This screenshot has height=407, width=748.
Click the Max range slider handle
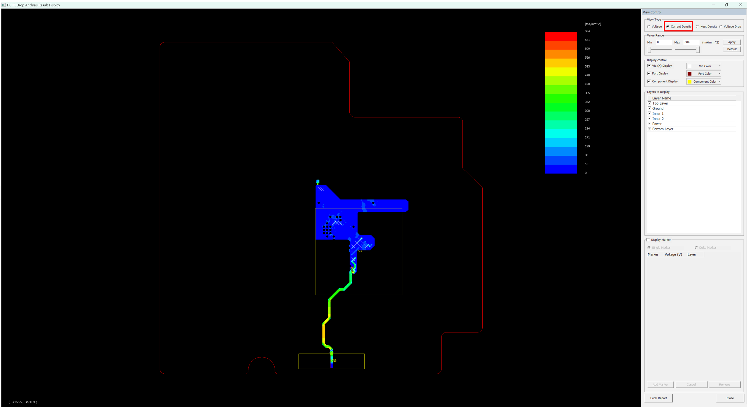click(x=698, y=50)
